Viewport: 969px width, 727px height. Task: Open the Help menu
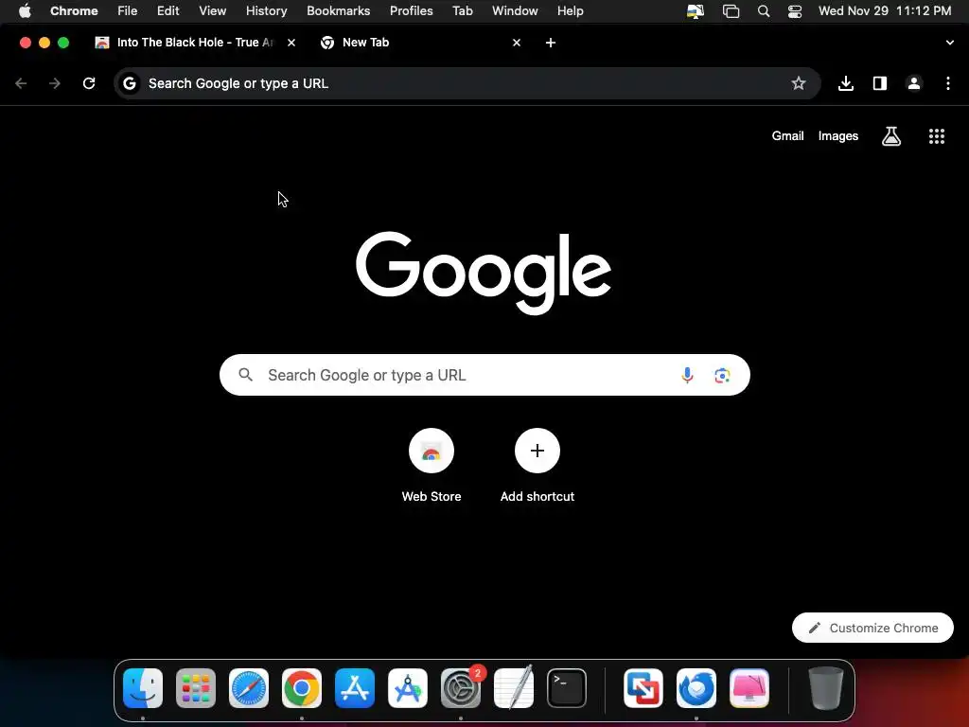571,11
